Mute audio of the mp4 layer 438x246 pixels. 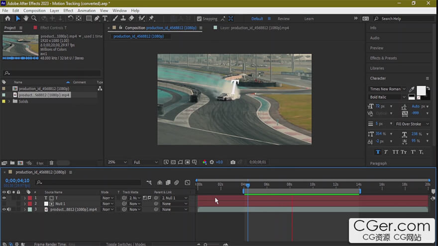coord(9,209)
